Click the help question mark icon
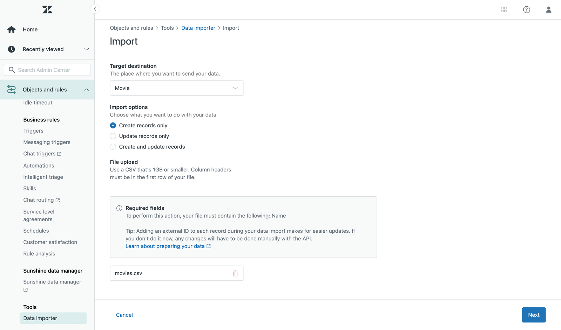This screenshot has width=561, height=330. tap(526, 9)
